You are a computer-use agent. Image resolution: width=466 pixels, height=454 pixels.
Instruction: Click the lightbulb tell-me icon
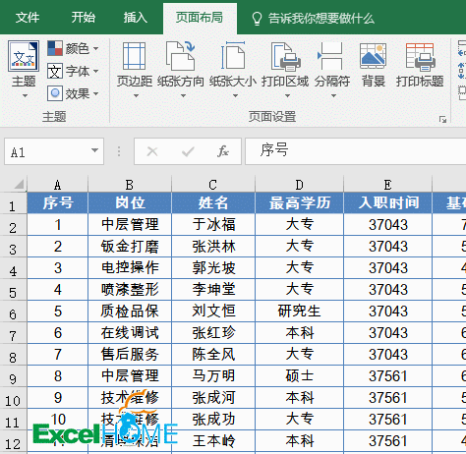point(257,19)
